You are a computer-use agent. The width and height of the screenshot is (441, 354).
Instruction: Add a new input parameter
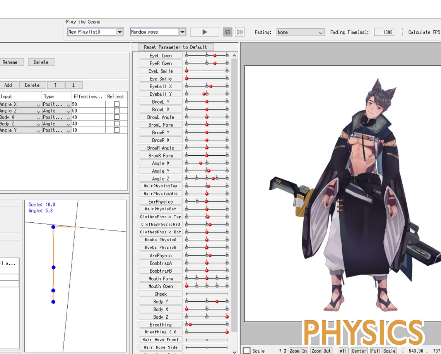[x=9, y=85]
